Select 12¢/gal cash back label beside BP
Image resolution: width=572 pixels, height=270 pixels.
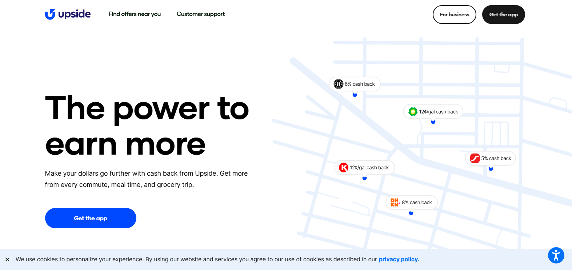(439, 112)
